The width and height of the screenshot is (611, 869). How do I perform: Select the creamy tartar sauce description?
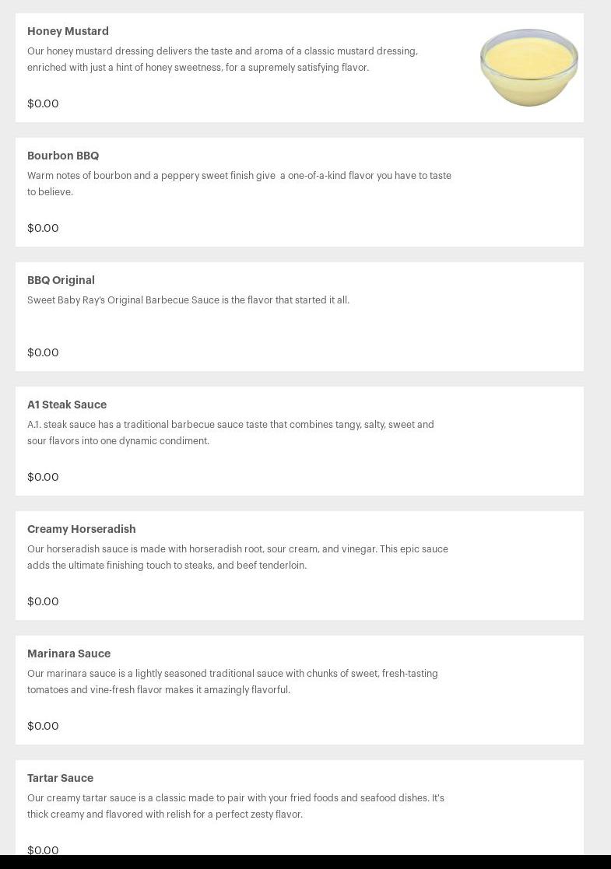(236, 806)
